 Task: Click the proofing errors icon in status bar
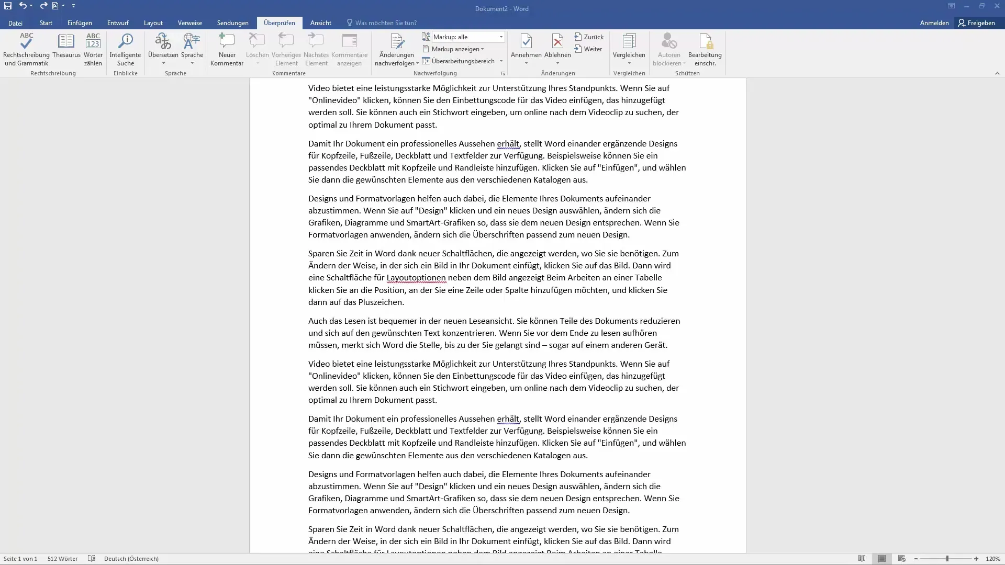(92, 559)
